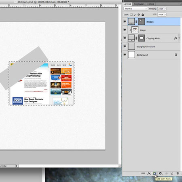Hide the Background Texture layer
Image resolution: width=182 pixels, height=182 pixels.
125,47
